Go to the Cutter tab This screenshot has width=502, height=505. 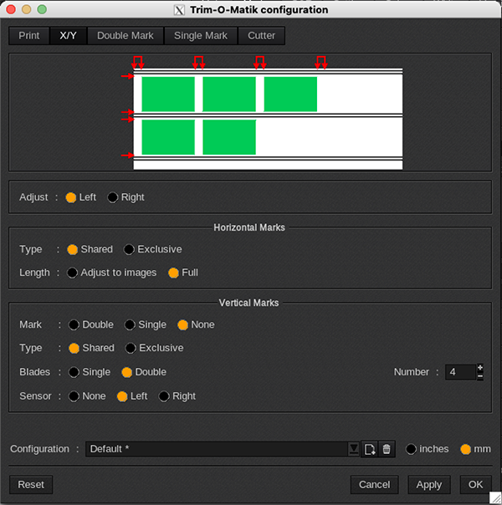pyautogui.click(x=261, y=36)
